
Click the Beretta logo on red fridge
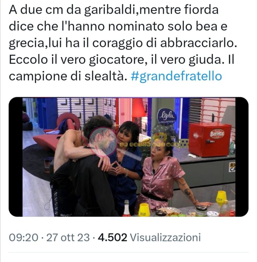coord(217,134)
